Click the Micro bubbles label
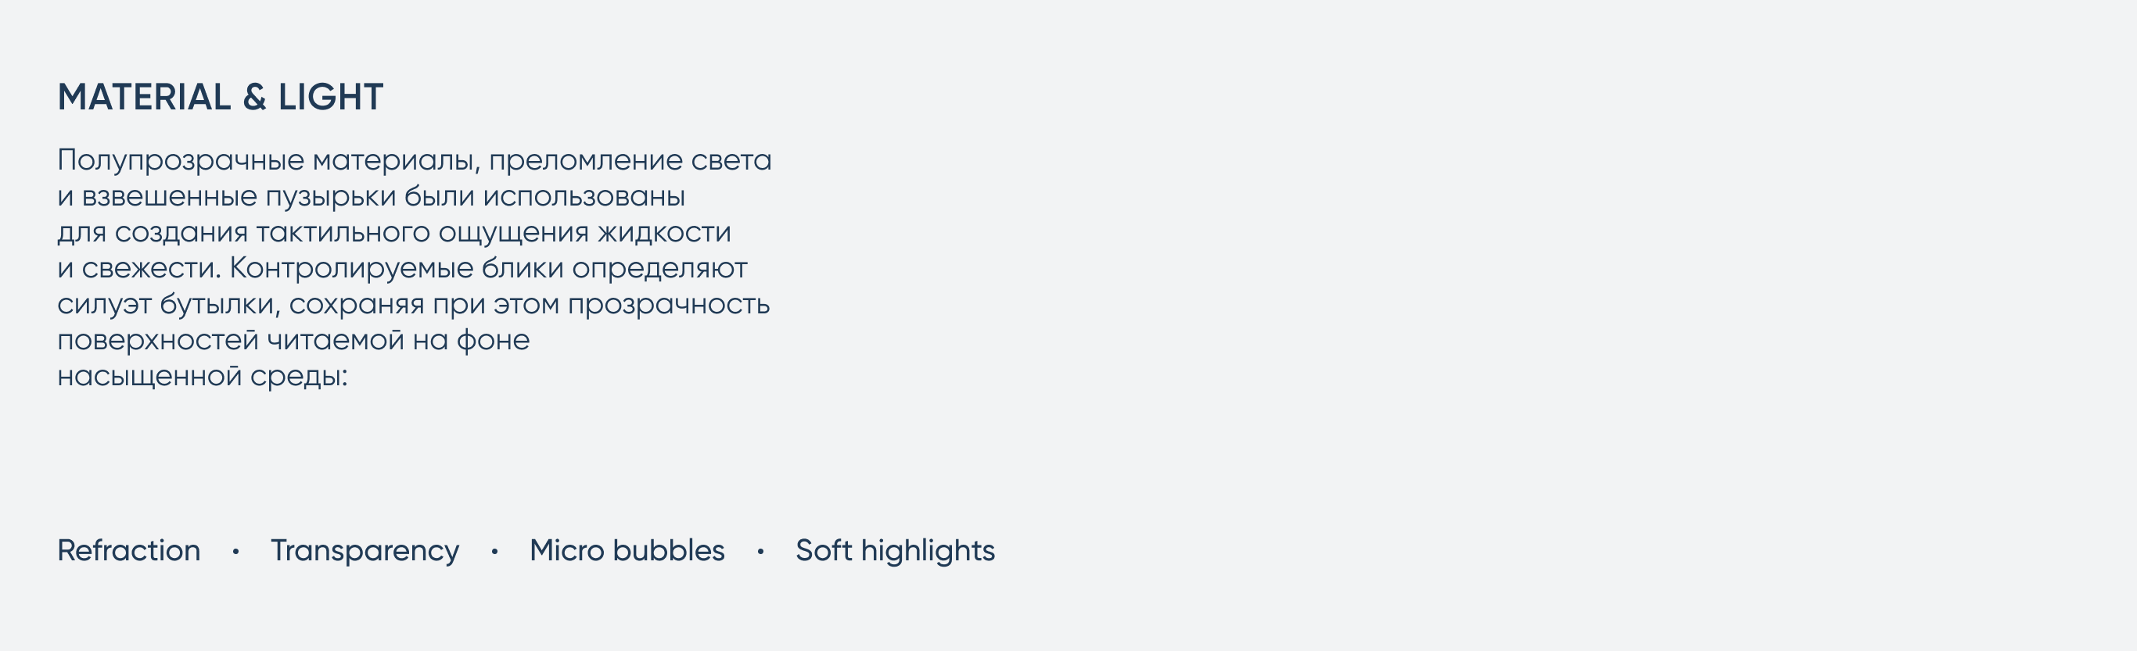Image resolution: width=2137 pixels, height=651 pixels. [627, 551]
